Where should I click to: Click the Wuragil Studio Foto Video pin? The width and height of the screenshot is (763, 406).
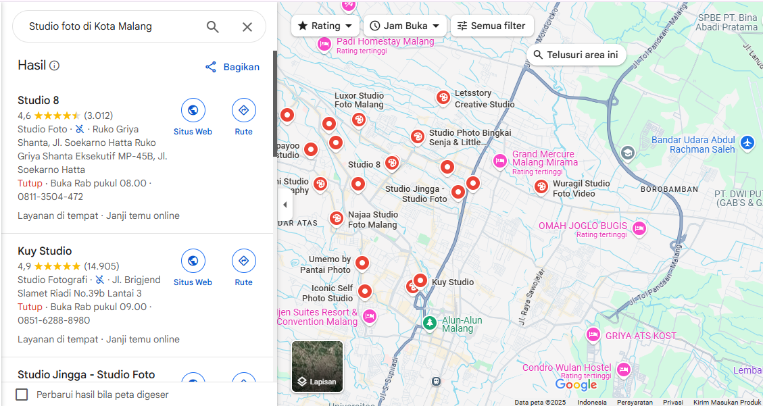[x=541, y=186]
